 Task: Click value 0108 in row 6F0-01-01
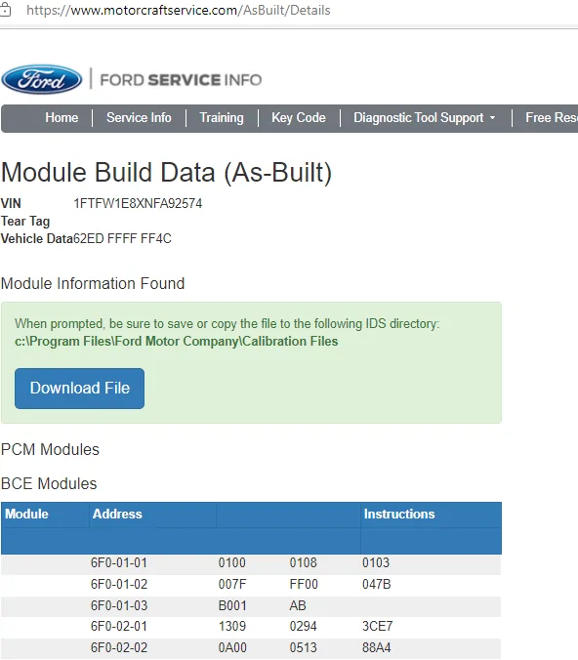[x=303, y=562]
